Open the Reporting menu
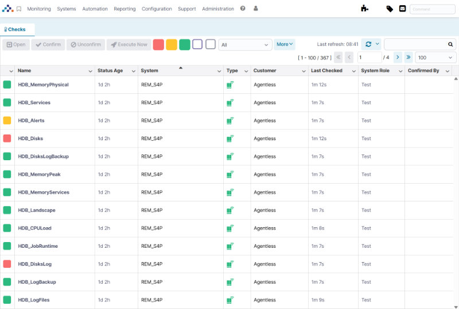The height and width of the screenshot is (309, 459). [x=125, y=9]
